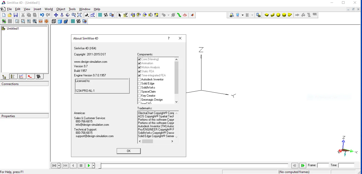Click green play button in playback bar

[89, 166]
